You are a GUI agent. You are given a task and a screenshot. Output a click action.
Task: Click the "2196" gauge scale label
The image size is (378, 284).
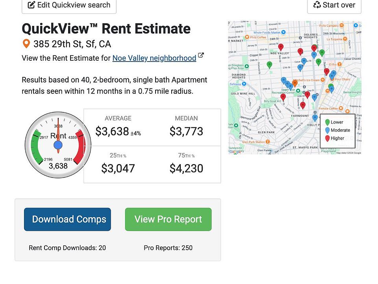coord(48,159)
